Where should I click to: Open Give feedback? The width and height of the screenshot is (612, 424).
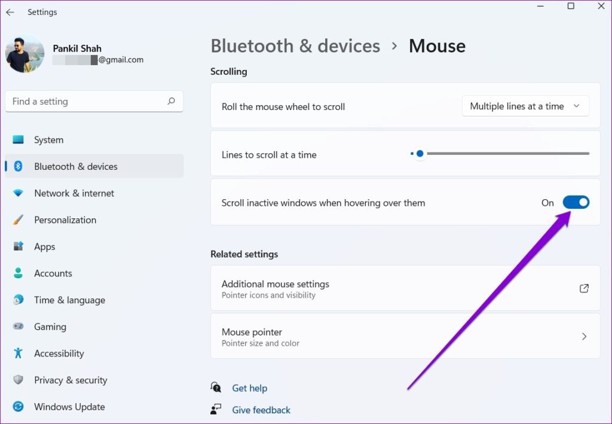[x=261, y=410]
